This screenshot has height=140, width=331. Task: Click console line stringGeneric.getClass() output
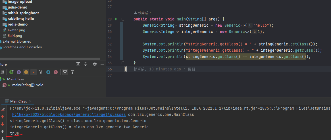click(78, 121)
